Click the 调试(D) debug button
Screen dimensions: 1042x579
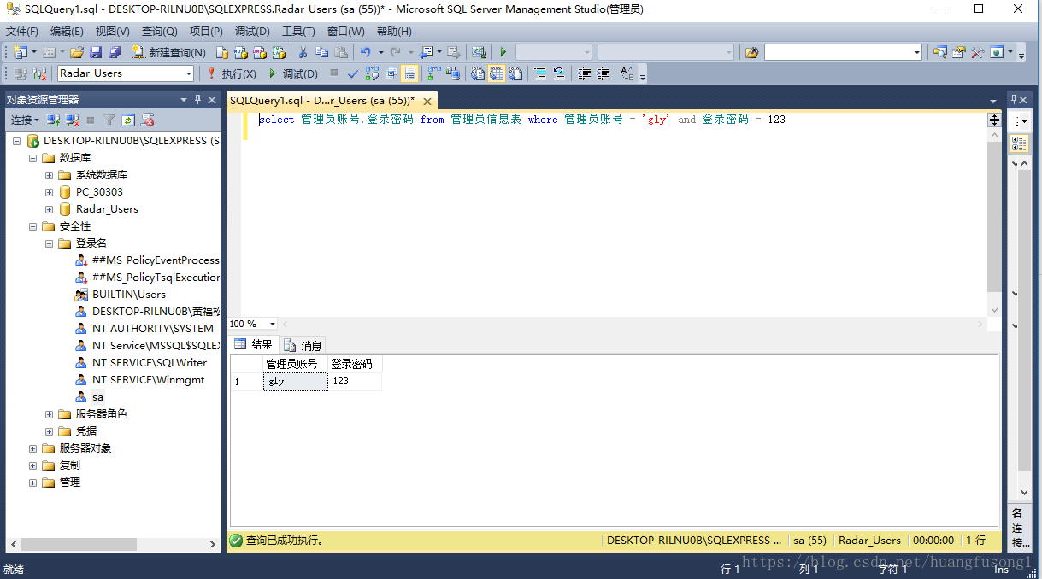[x=292, y=73]
